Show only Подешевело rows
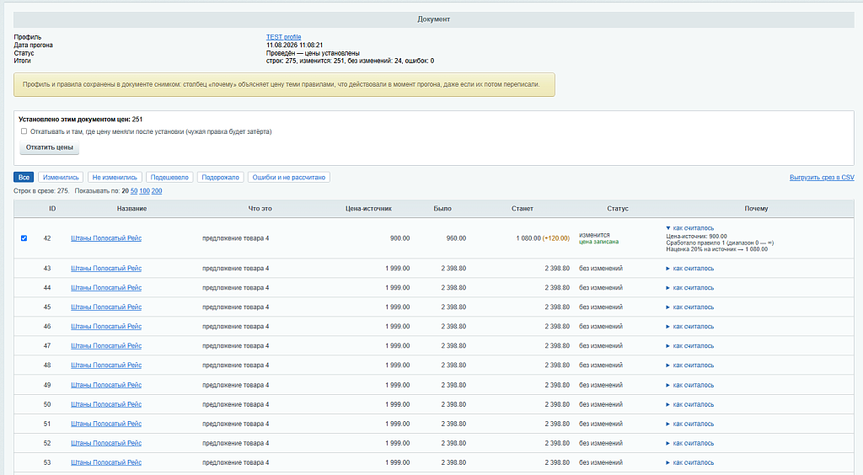Image resolution: width=863 pixels, height=475 pixels. point(169,177)
